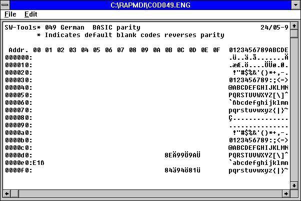This screenshot has height=201, width=301.
Task: Click address row '000070:'
Action: 18,110
